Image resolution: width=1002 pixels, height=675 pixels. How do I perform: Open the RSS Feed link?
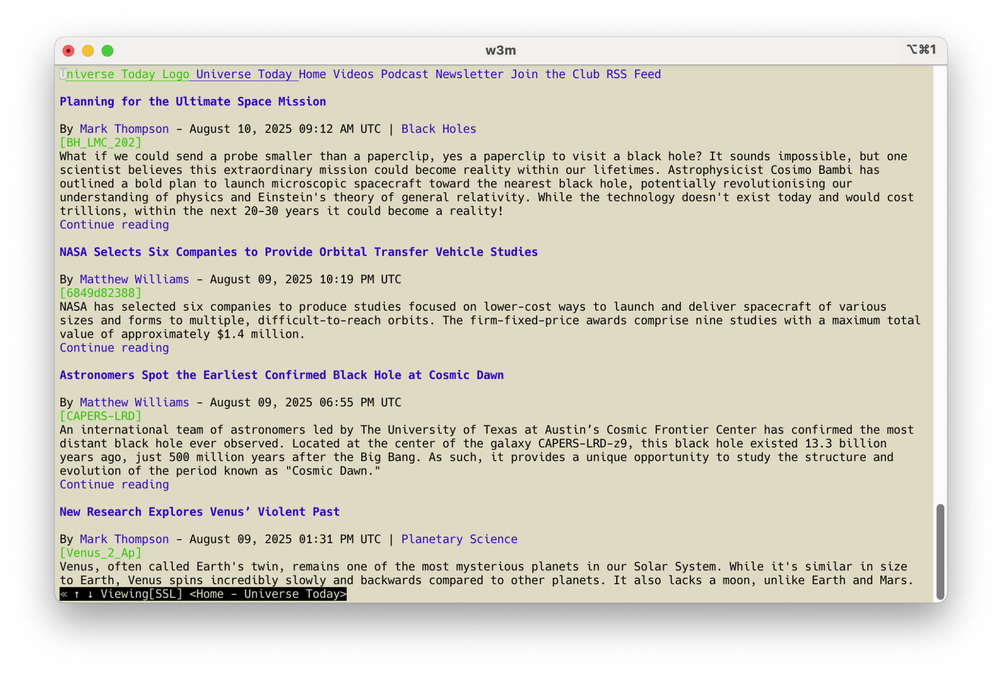(x=633, y=75)
